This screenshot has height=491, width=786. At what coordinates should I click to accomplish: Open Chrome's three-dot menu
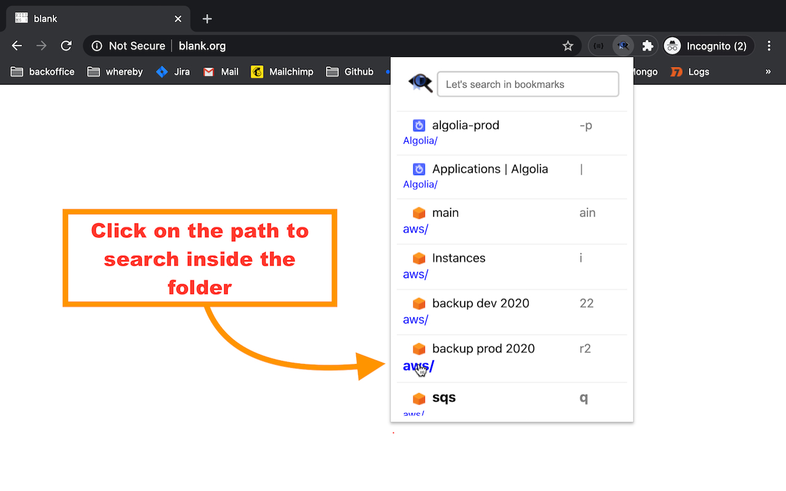point(769,45)
